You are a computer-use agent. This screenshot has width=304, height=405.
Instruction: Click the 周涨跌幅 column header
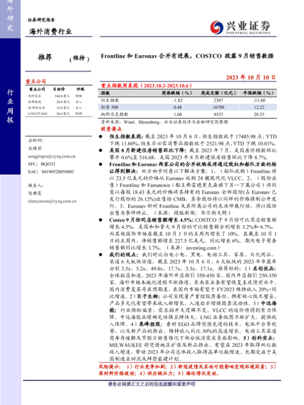tap(177, 94)
